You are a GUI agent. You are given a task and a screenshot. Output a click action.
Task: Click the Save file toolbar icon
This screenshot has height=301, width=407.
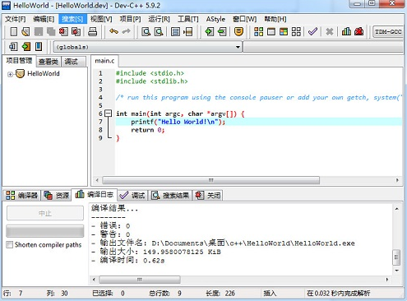(39, 31)
